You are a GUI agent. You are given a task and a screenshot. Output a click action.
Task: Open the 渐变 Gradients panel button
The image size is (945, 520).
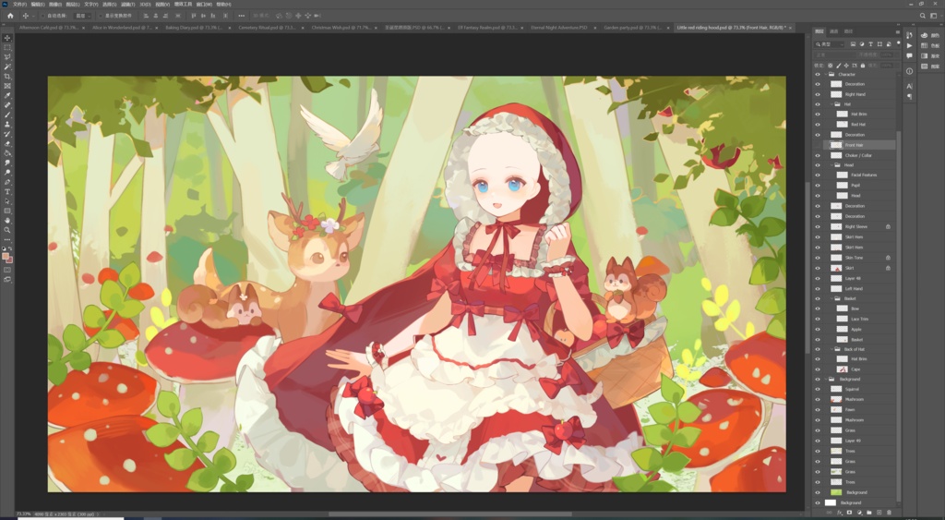(x=930, y=56)
